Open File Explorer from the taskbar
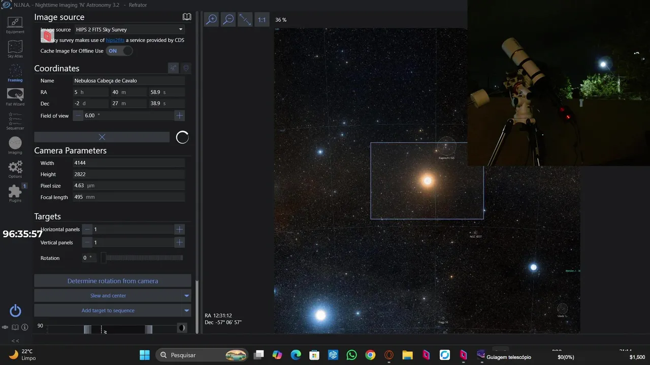 407,355
